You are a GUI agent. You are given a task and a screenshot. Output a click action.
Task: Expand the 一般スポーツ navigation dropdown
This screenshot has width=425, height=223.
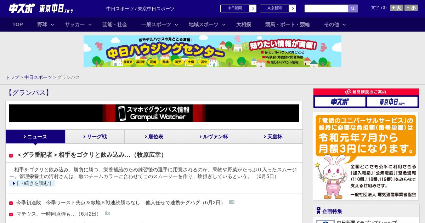click(159, 24)
